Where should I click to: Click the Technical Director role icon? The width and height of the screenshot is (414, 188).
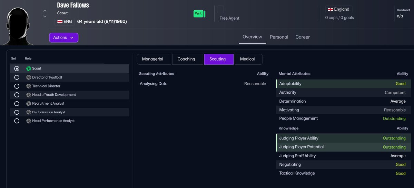[x=29, y=86]
